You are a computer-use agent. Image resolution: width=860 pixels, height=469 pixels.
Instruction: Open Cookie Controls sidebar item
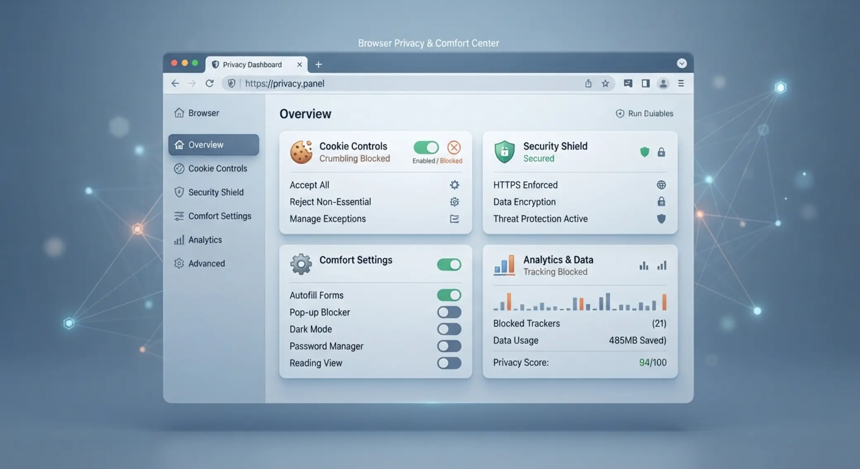pos(211,169)
